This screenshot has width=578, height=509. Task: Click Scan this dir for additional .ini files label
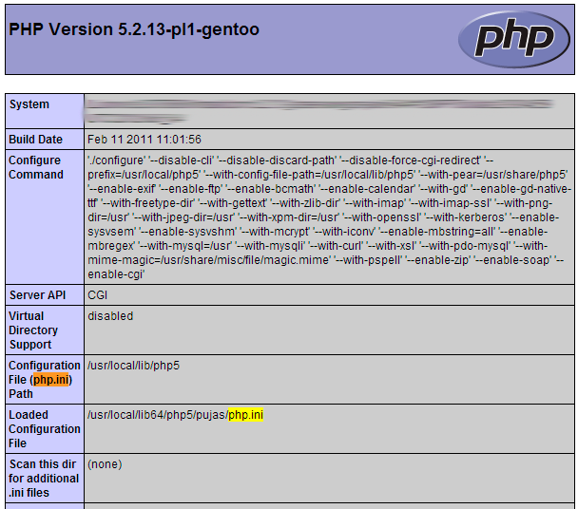pos(44,478)
